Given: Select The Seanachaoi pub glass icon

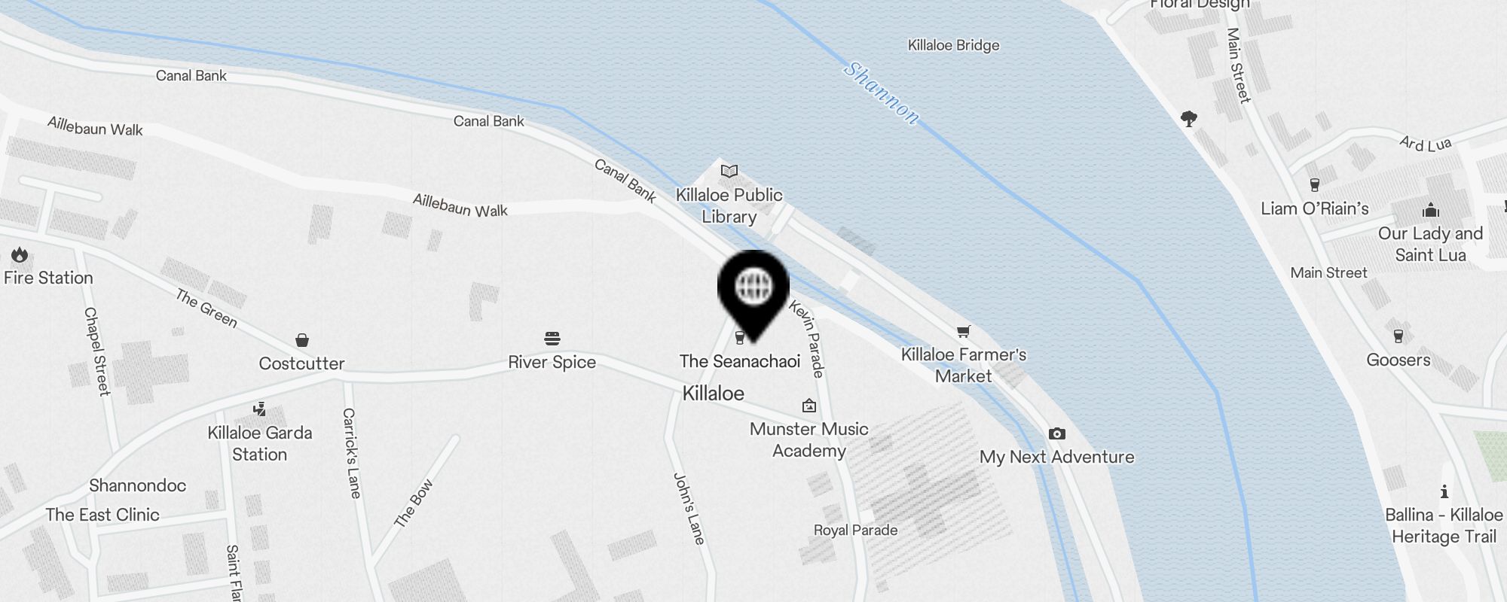Looking at the screenshot, I should tap(740, 338).
